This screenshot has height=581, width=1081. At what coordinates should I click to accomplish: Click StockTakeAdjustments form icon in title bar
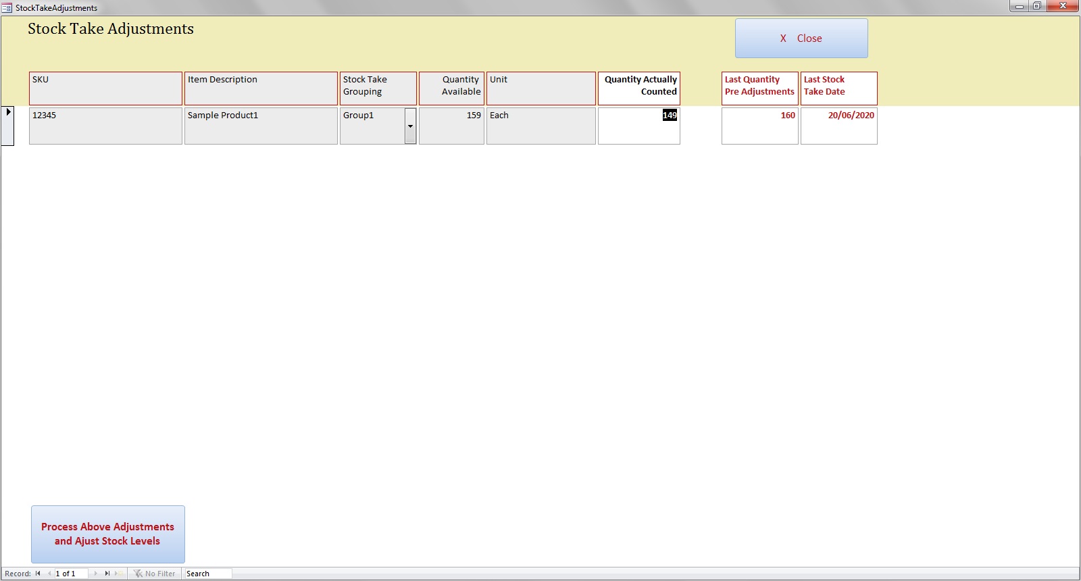(7, 8)
